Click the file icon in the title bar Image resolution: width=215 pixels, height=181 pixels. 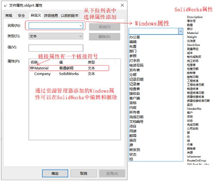click(x=5, y=5)
